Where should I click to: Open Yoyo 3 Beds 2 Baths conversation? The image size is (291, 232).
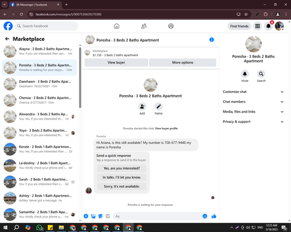tap(39, 133)
